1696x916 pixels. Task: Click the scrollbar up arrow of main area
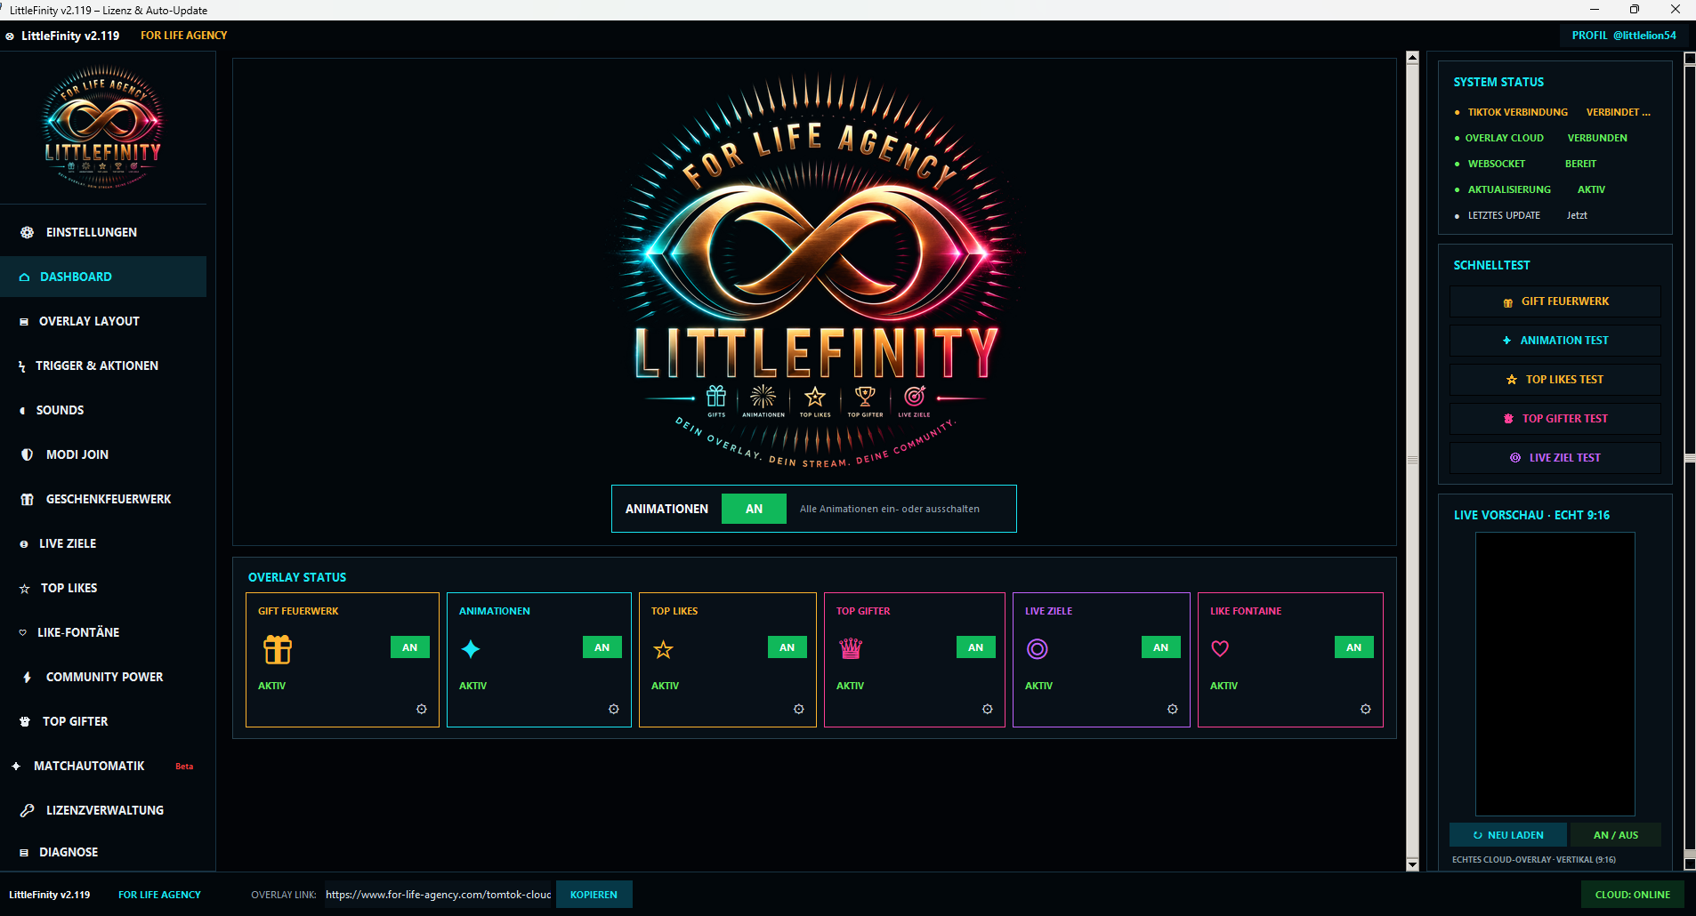tap(1412, 57)
